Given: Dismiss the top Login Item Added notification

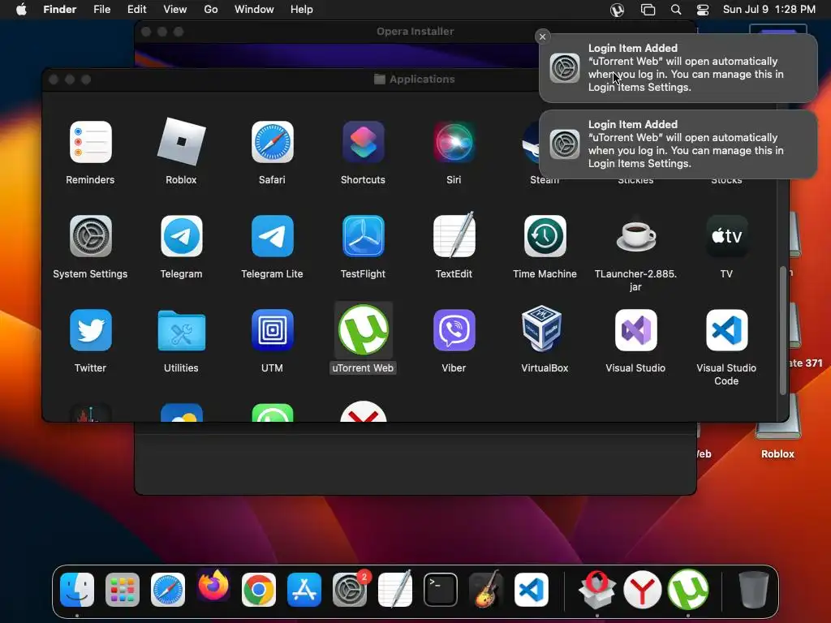Looking at the screenshot, I should [542, 37].
